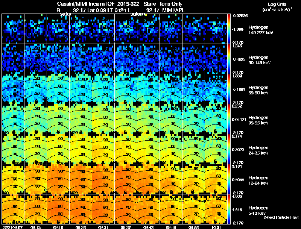Click the '09:55' time axis label
Screen dimensions: 301x229
pos(193,227)
